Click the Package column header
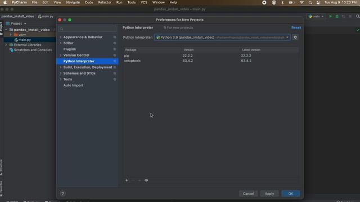 click(x=152, y=50)
